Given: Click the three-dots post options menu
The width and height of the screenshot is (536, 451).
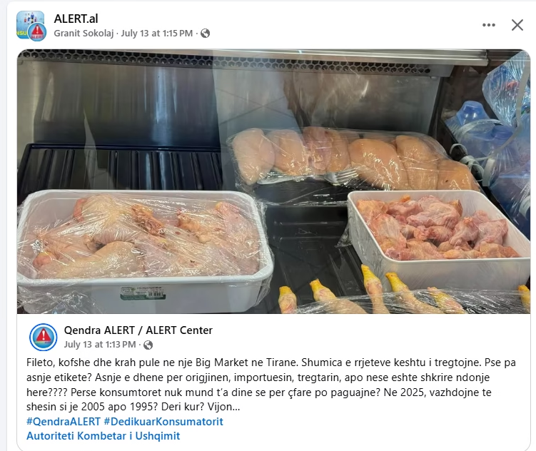Looking at the screenshot, I should coord(489,25).
